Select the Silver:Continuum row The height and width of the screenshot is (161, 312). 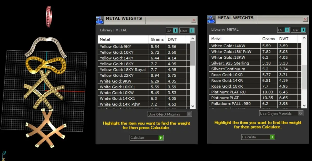[x=255, y=69]
